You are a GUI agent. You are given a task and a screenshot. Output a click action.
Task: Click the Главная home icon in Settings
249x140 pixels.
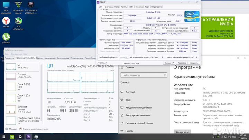122,68
